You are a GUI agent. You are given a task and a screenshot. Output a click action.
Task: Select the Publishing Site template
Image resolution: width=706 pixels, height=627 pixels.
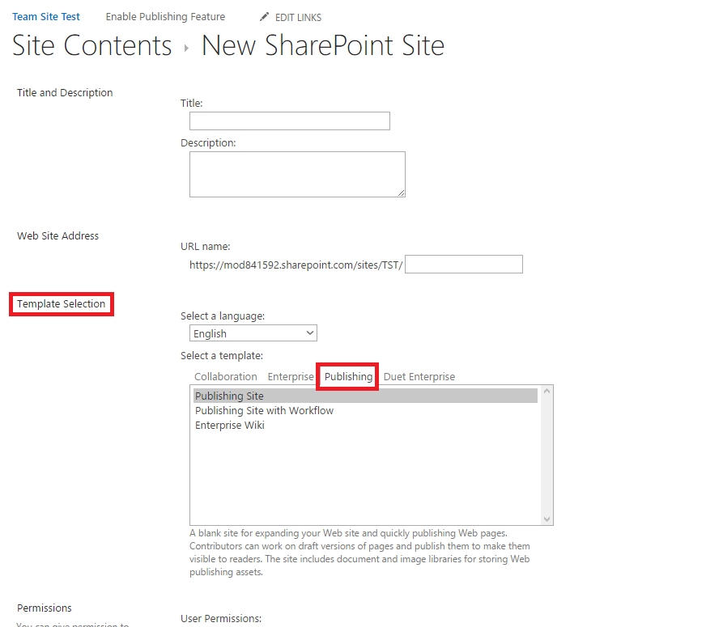coord(365,396)
